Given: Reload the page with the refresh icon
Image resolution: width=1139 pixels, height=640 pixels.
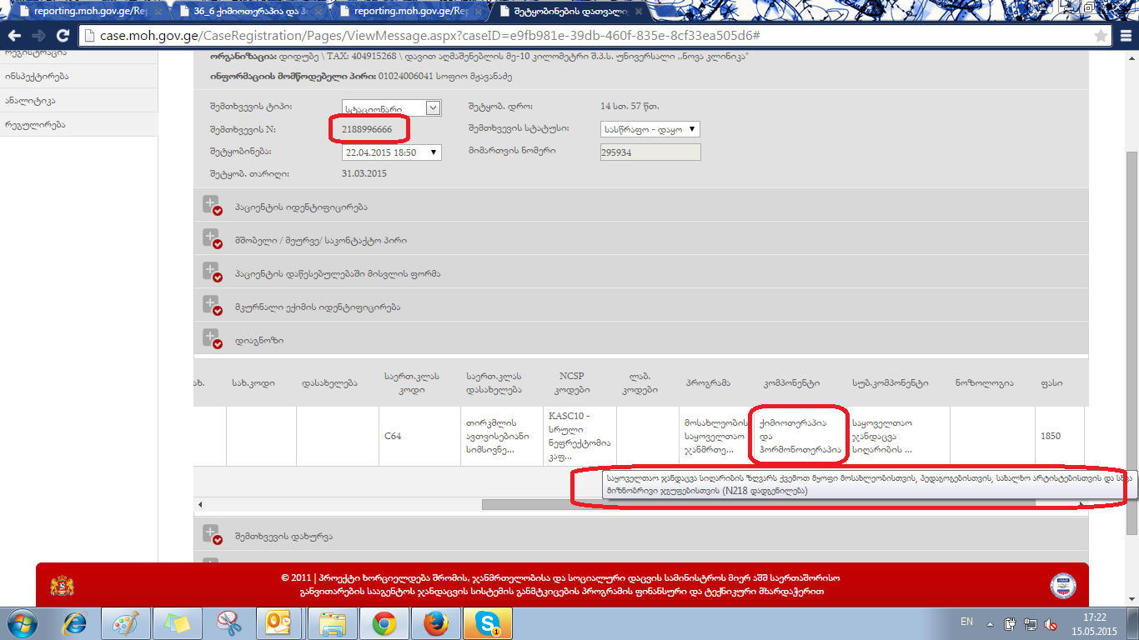Looking at the screenshot, I should (63, 36).
